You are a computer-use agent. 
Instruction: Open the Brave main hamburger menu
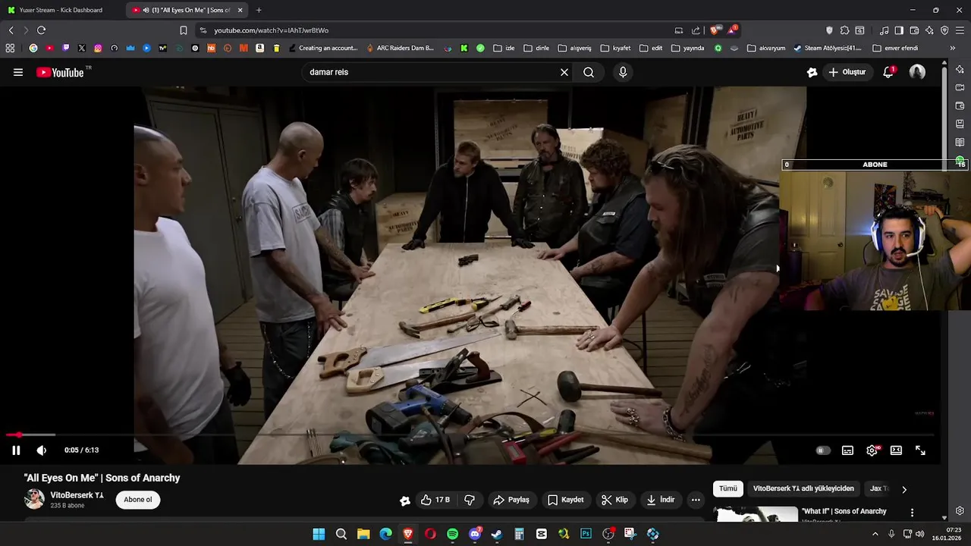960,30
